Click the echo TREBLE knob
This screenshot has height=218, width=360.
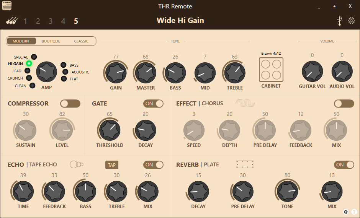click(117, 191)
